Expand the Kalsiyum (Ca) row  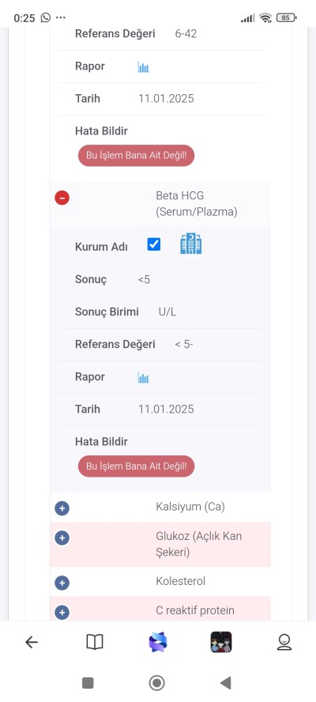point(62,508)
